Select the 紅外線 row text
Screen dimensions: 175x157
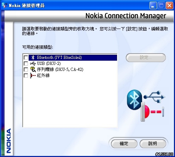pos(43,76)
